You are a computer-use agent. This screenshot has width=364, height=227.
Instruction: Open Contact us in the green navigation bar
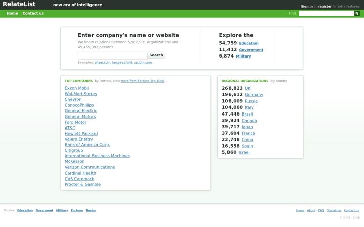(33, 13)
